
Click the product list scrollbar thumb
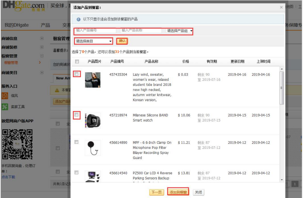click(282, 88)
